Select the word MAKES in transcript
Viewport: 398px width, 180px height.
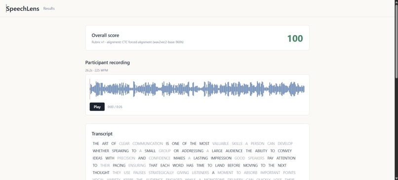pyautogui.click(x=179, y=158)
